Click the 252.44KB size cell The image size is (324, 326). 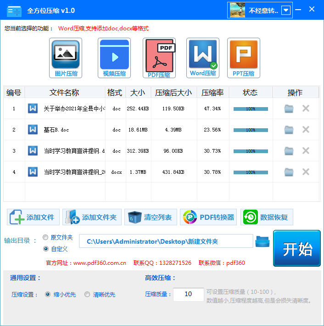[x=138, y=109]
